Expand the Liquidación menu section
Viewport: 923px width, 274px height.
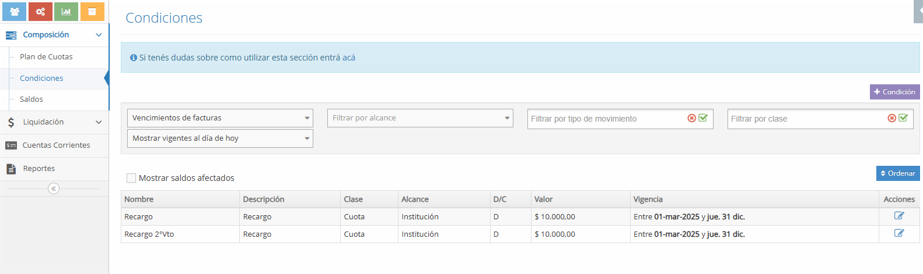(54, 122)
